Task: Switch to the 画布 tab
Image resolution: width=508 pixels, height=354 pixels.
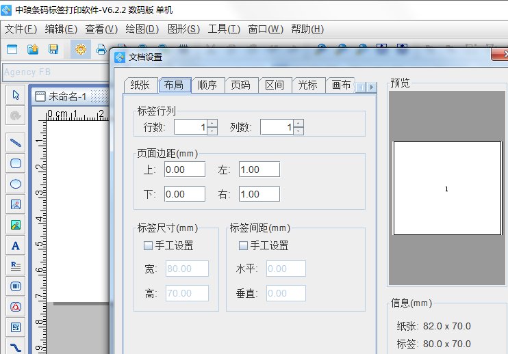Action: [x=341, y=85]
